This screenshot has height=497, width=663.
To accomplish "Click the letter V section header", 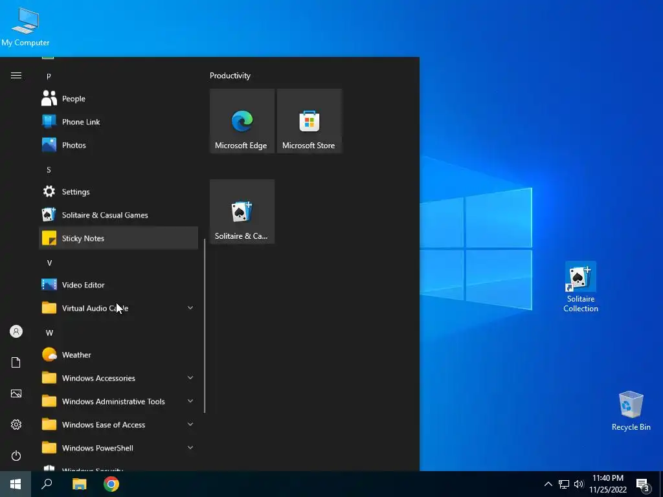I will 49,263.
